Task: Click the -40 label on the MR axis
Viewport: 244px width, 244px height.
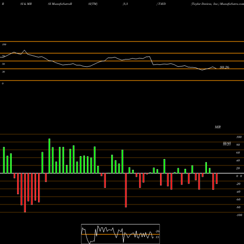Action: tap(238, 192)
